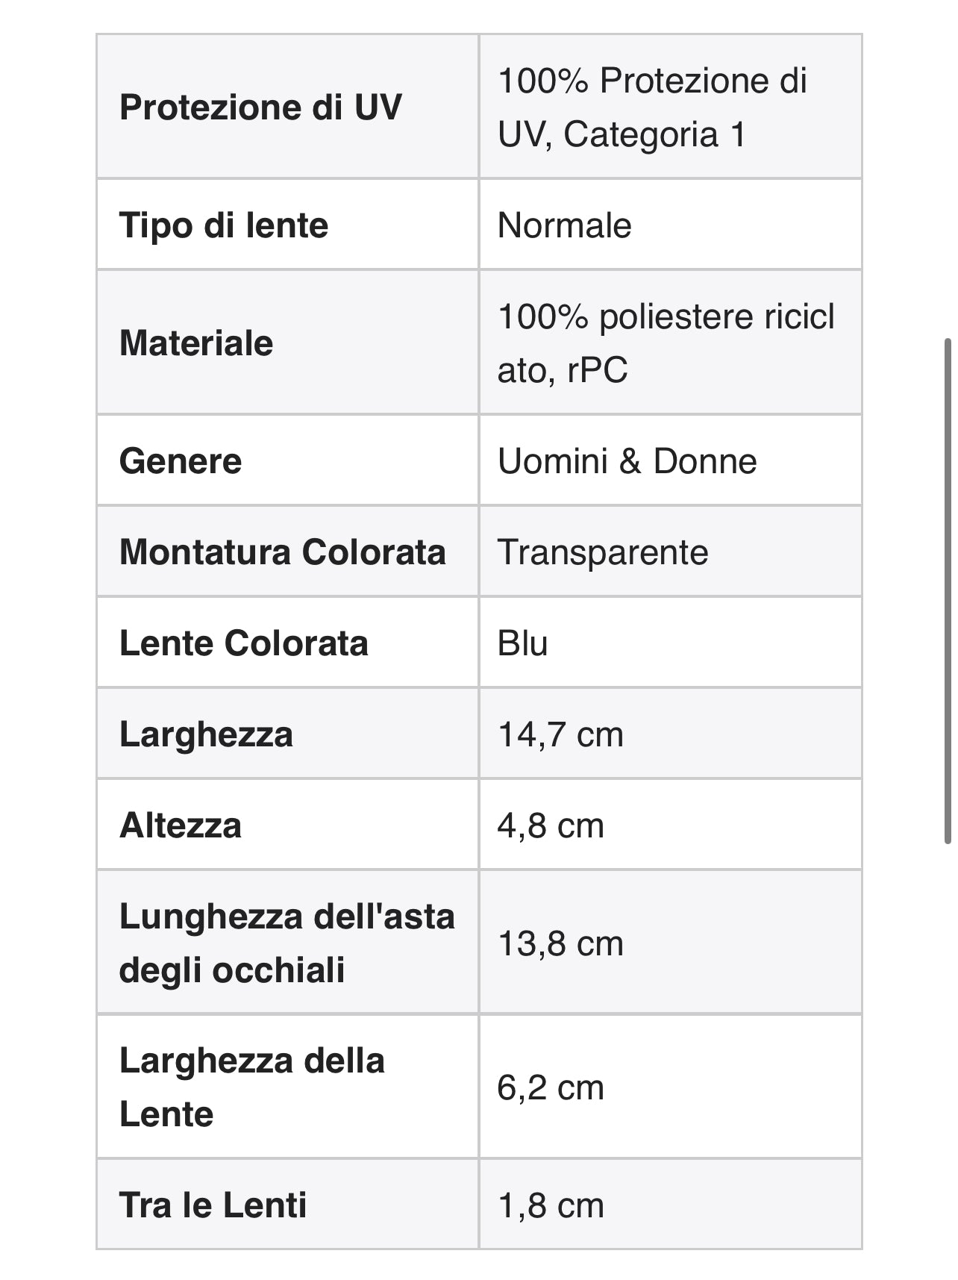Image resolution: width=958 pixels, height=1280 pixels.
Task: Select the 'Larghezza della Lente' label
Action: click(x=252, y=1087)
